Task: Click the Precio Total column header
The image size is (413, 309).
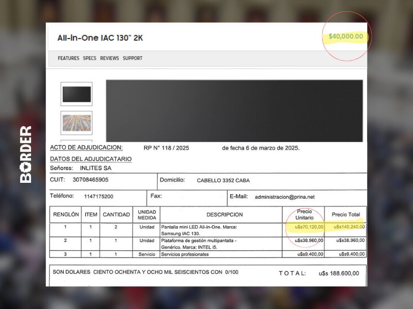Action: click(346, 214)
